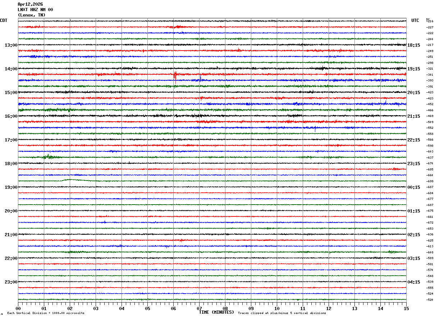Select the -520 DC offset value
This screenshot has height=318, width=435.
[430, 300]
